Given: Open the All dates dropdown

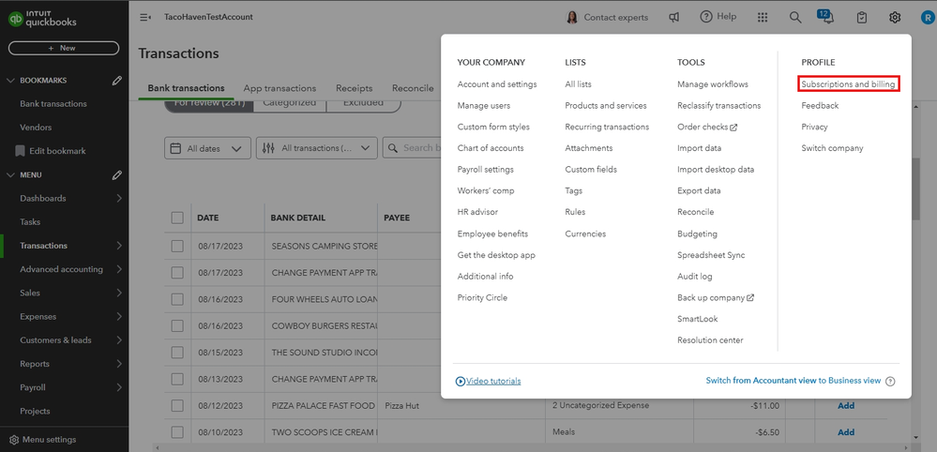Looking at the screenshot, I should coord(208,148).
